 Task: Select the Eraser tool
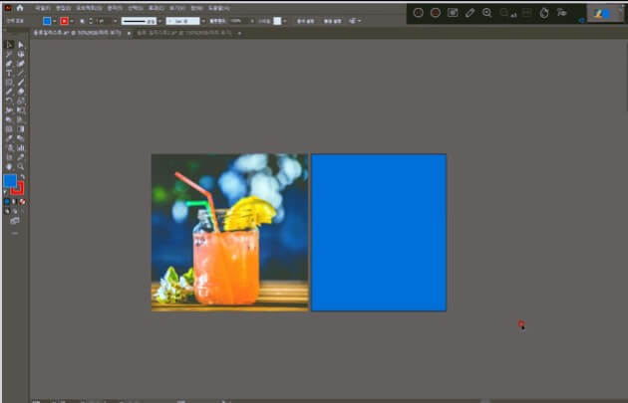(x=21, y=92)
